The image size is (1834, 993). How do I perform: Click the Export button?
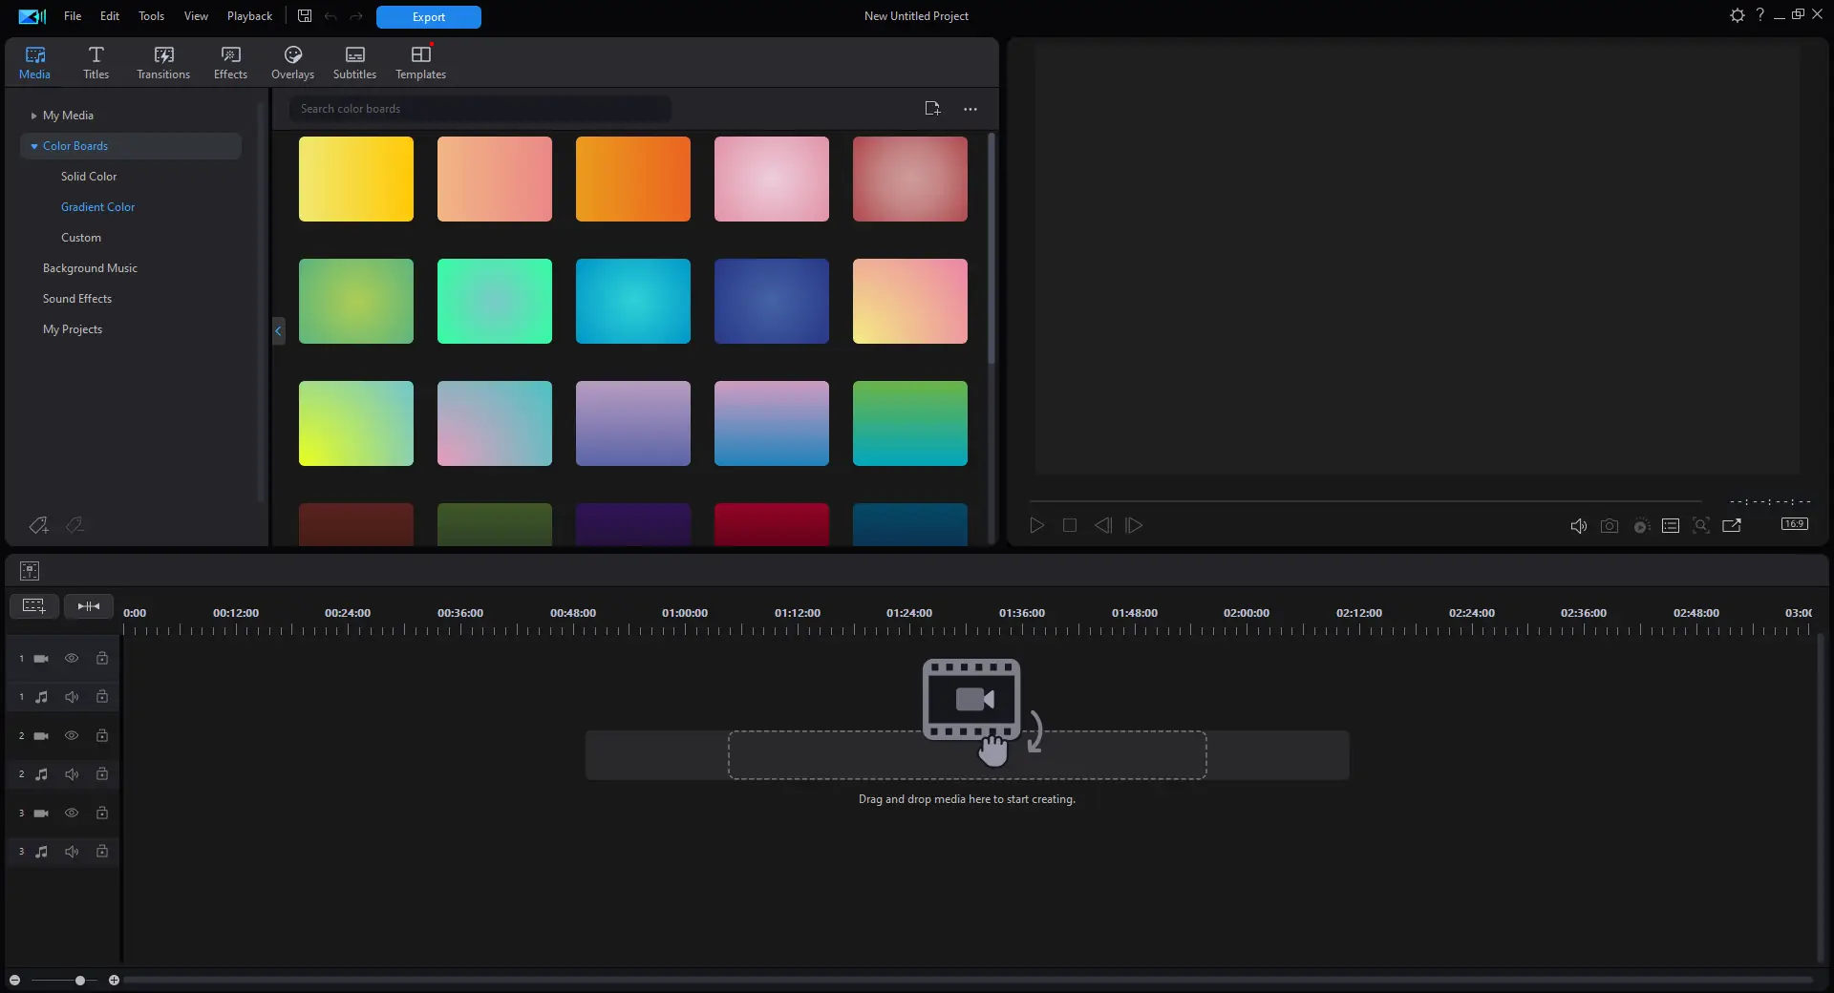[428, 17]
